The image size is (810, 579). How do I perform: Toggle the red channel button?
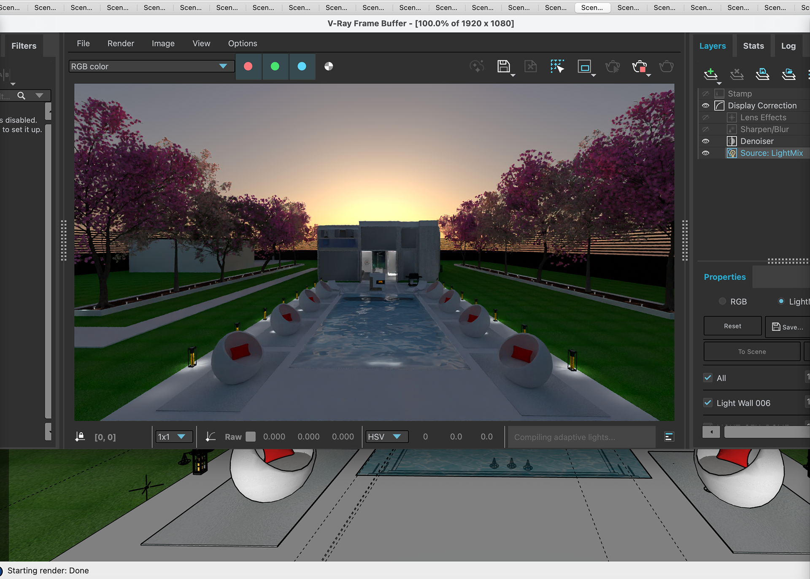point(248,67)
